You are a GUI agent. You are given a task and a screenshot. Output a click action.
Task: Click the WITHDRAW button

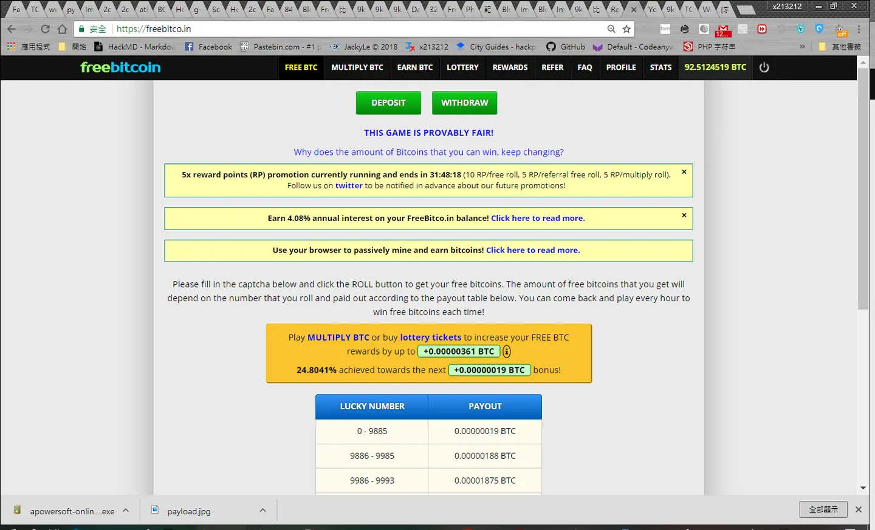click(464, 103)
